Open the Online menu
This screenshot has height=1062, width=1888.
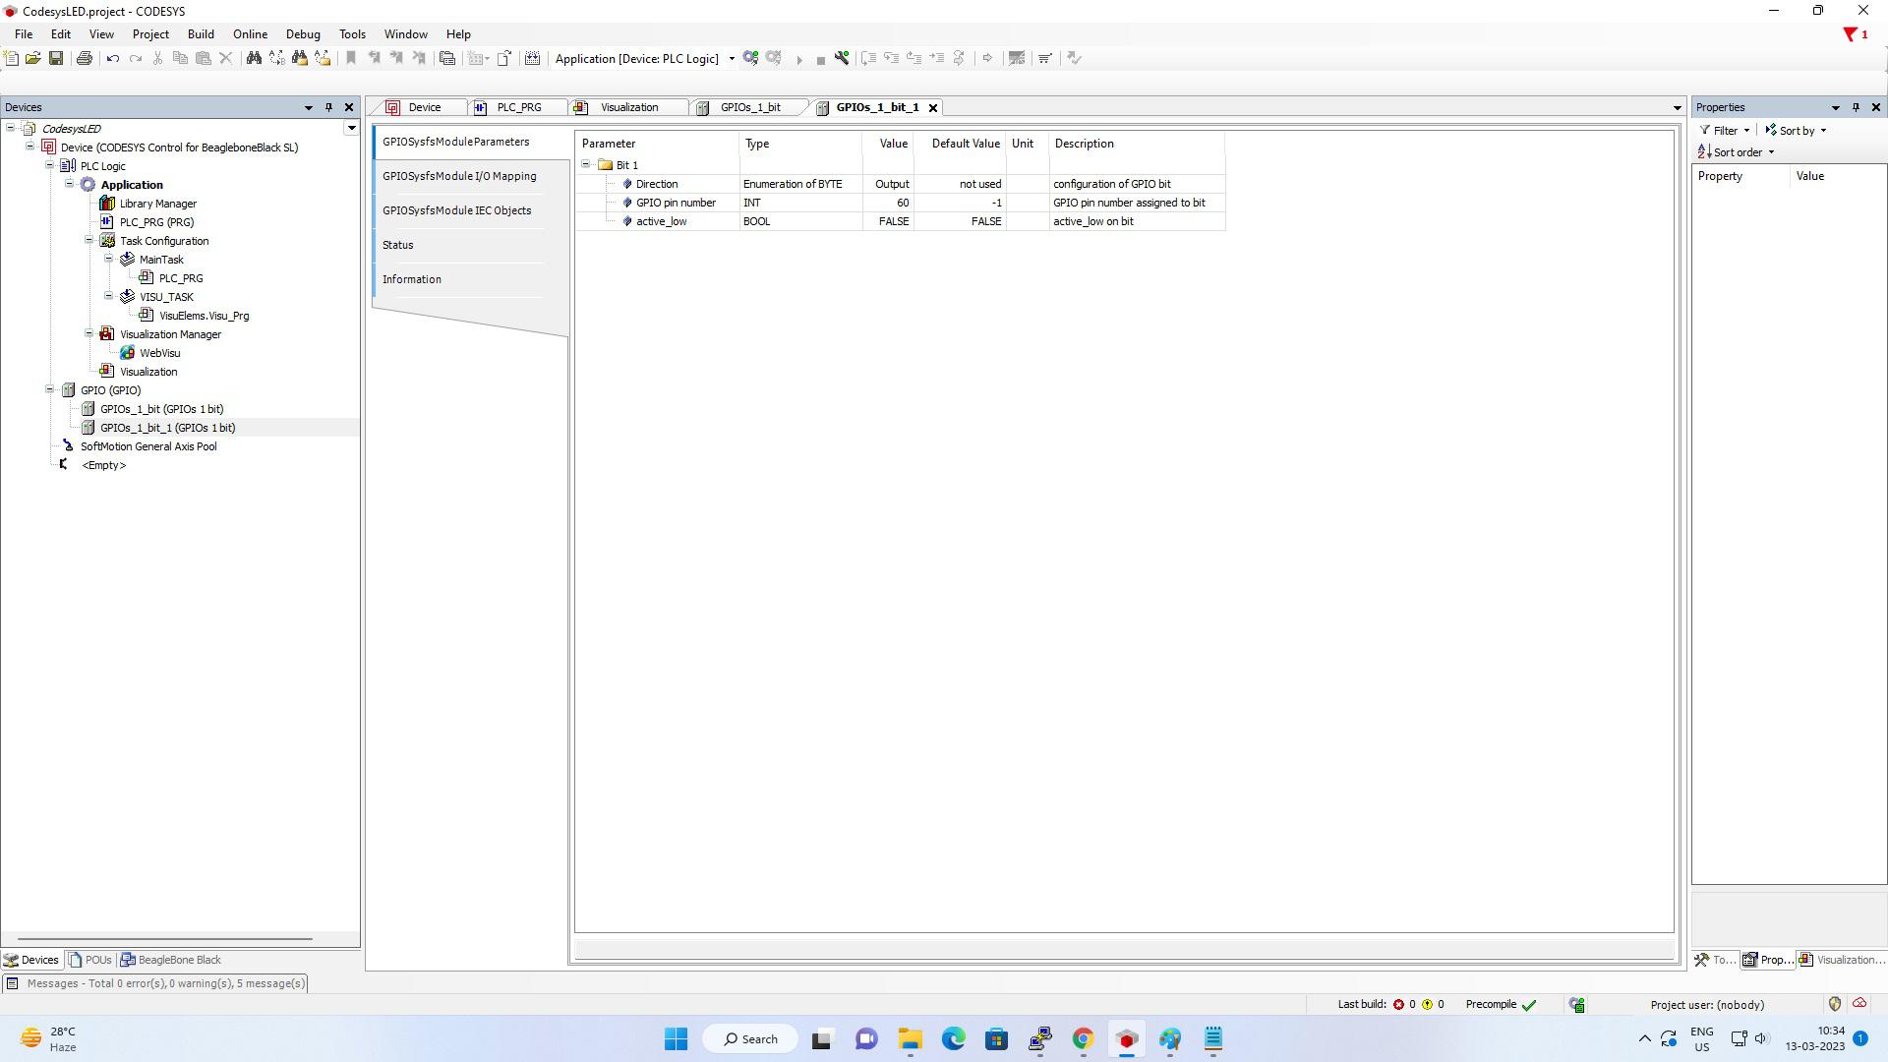pyautogui.click(x=250, y=33)
